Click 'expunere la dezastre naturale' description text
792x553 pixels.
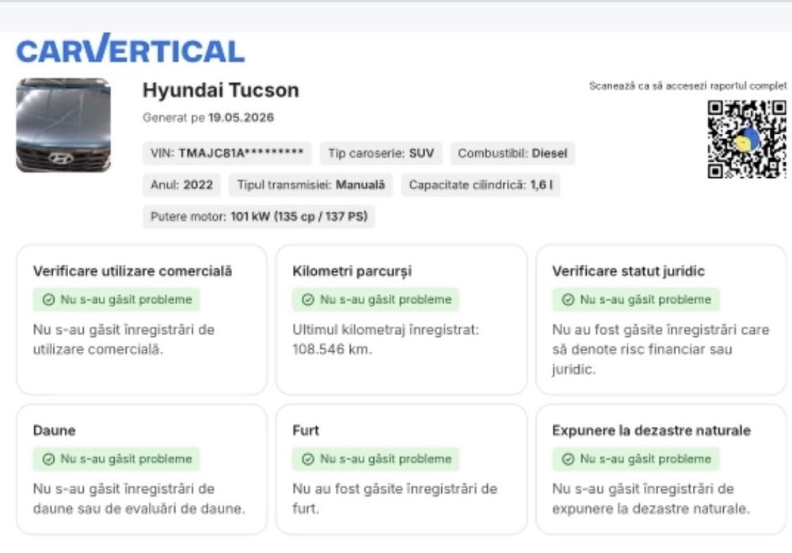click(x=650, y=509)
